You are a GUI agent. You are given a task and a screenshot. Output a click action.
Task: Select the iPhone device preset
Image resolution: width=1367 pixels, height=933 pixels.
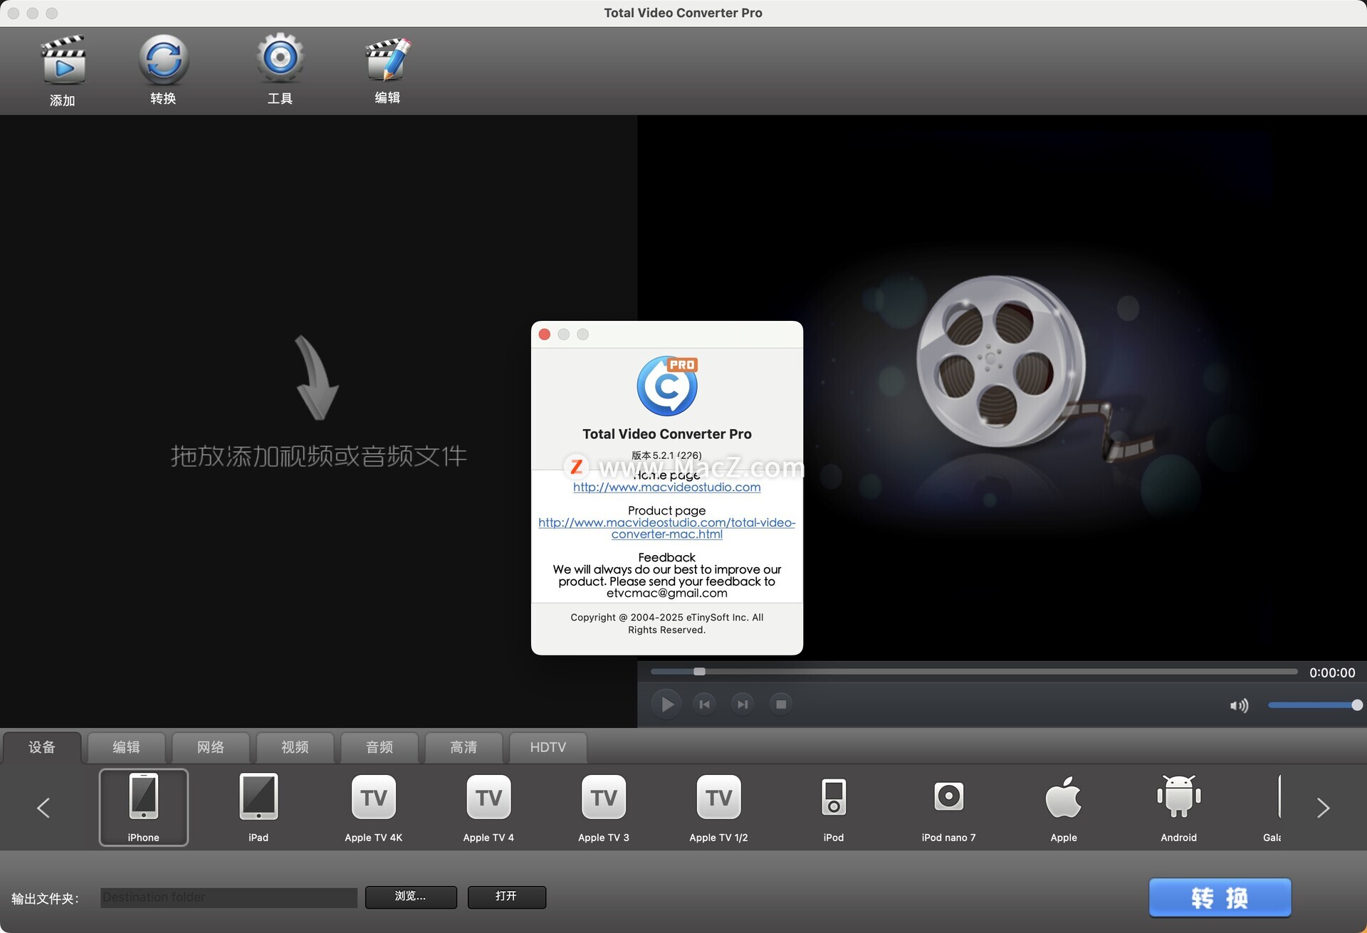(x=143, y=807)
